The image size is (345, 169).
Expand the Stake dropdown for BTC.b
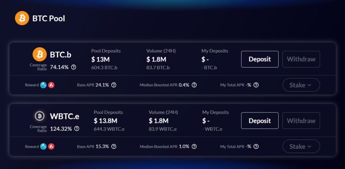click(301, 85)
